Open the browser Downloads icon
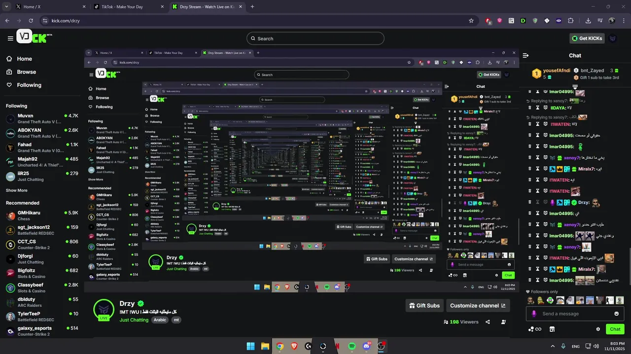This screenshot has width=631, height=354. pos(588,21)
